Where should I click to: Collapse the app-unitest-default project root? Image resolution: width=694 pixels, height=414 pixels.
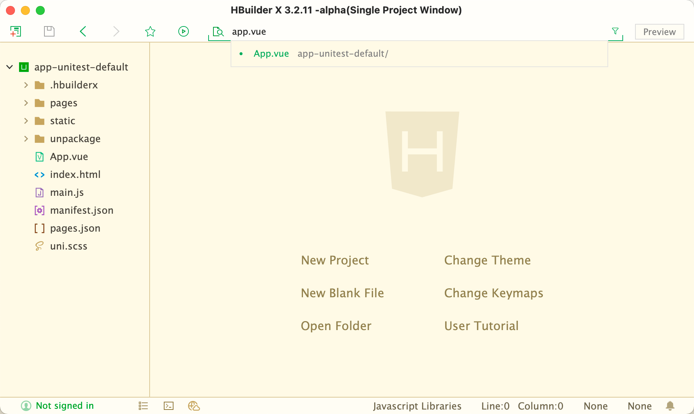[9, 67]
